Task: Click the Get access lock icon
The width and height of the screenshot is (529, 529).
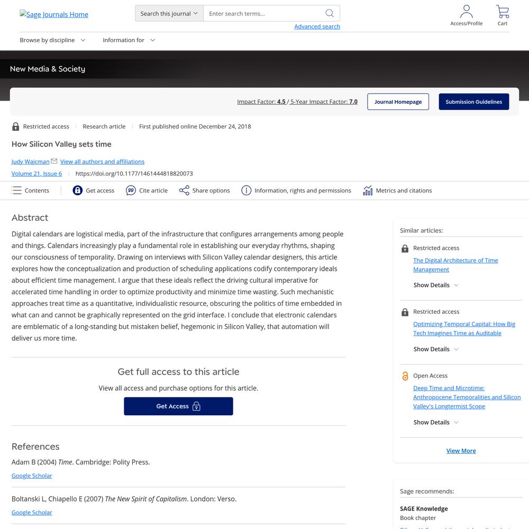Action: pyautogui.click(x=78, y=190)
